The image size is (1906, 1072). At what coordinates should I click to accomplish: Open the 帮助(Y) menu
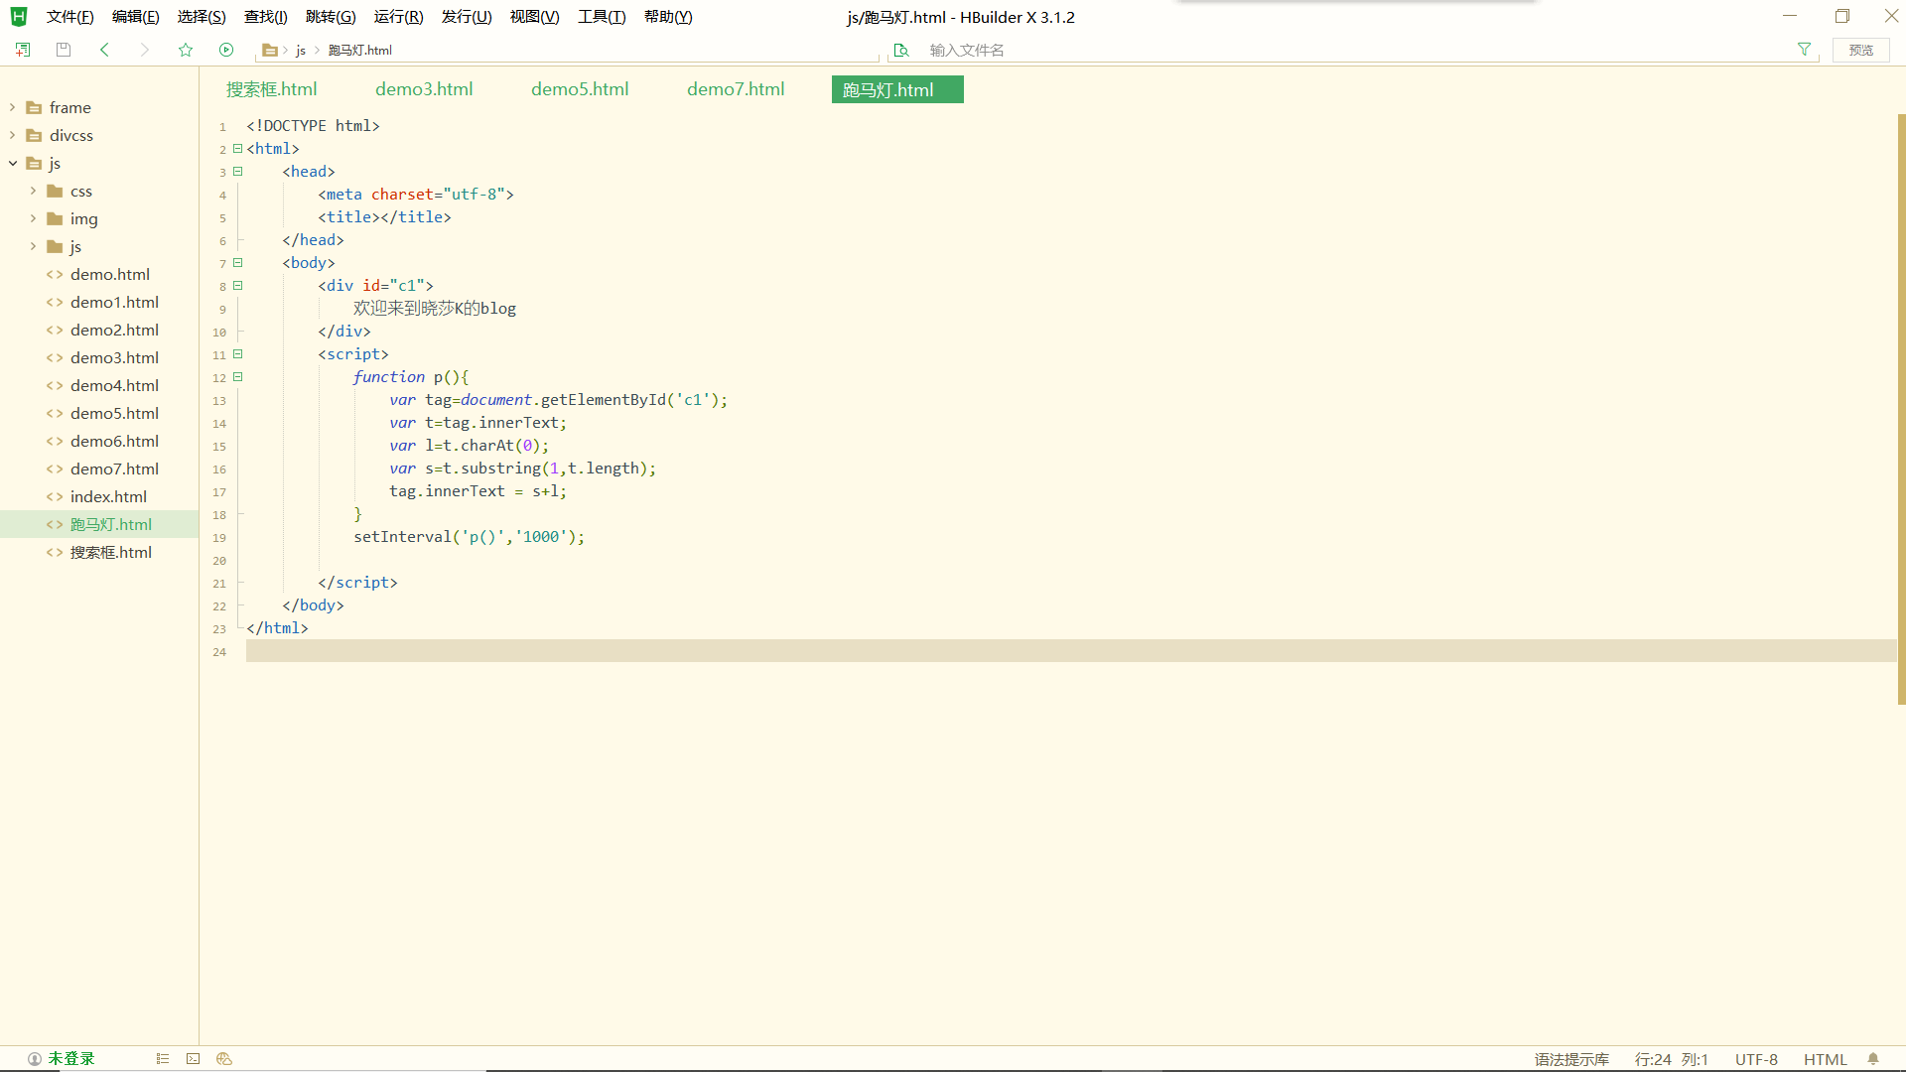pos(668,17)
